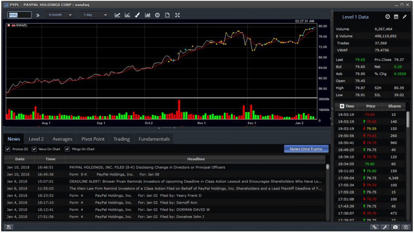Click the save floppy disk icon
Image resolution: width=414 pixels, height=233 pixels.
[9, 227]
